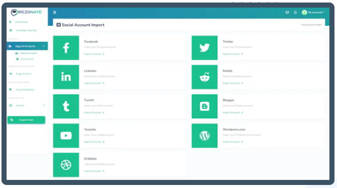
Task: Expand the System sidebar menu
Action: [x=27, y=105]
